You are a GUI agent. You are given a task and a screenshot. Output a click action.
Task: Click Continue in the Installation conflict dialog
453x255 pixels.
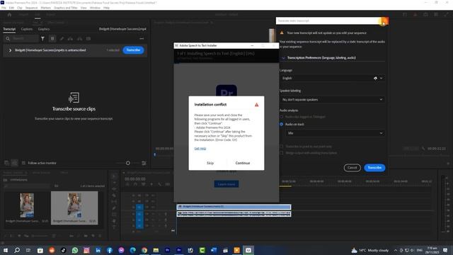pos(242,163)
